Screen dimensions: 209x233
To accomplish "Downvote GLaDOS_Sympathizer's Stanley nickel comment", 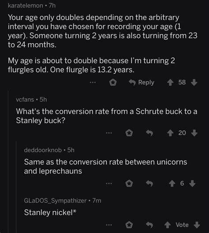I will [197, 225].
